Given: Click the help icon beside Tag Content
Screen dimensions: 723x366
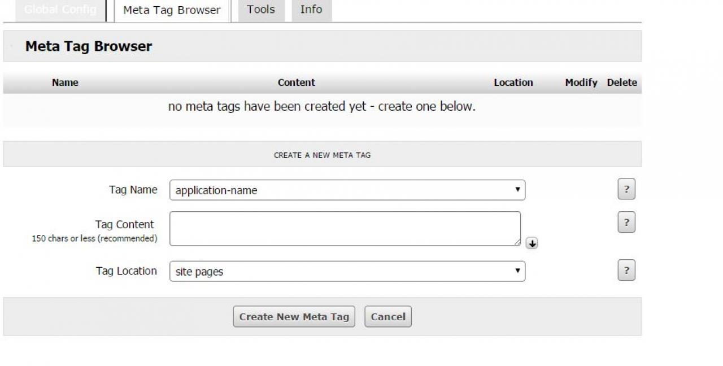Looking at the screenshot, I should (626, 223).
